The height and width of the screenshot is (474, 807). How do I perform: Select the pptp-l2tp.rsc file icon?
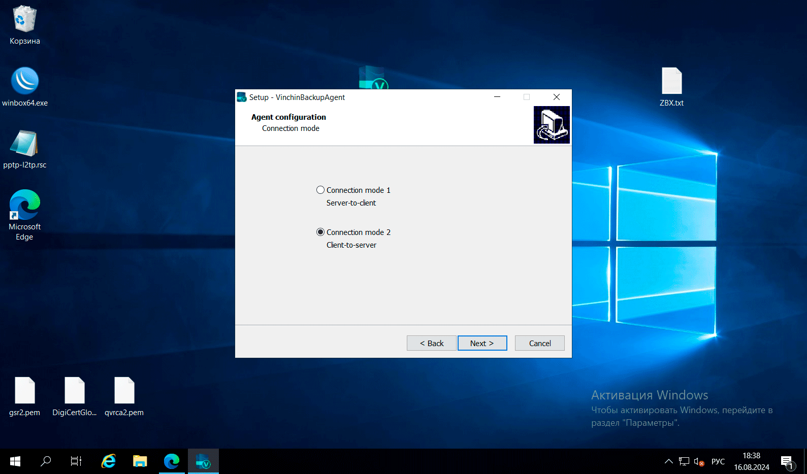(x=24, y=144)
